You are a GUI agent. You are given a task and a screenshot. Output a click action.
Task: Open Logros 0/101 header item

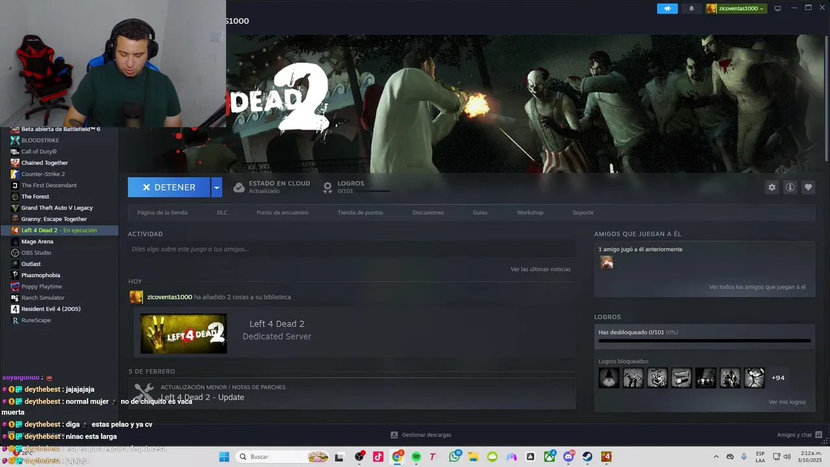(x=357, y=187)
